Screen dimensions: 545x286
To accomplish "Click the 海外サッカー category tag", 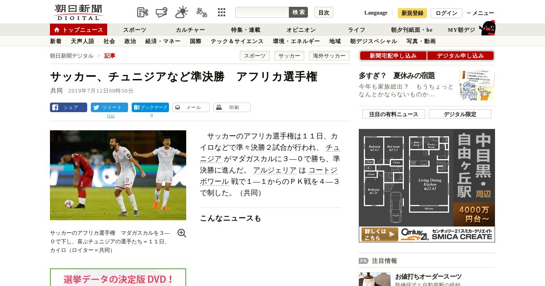I will click(x=329, y=56).
